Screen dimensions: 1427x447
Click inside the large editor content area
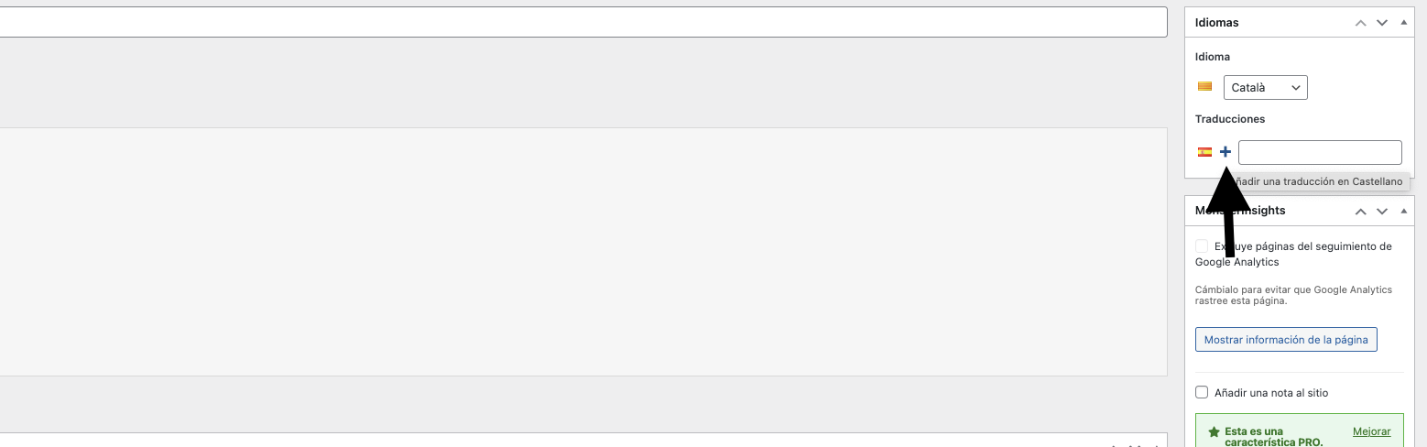(x=583, y=252)
